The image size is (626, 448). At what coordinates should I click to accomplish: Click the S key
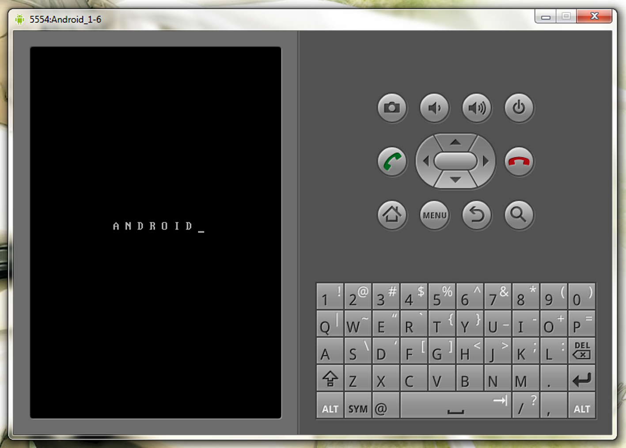point(358,351)
